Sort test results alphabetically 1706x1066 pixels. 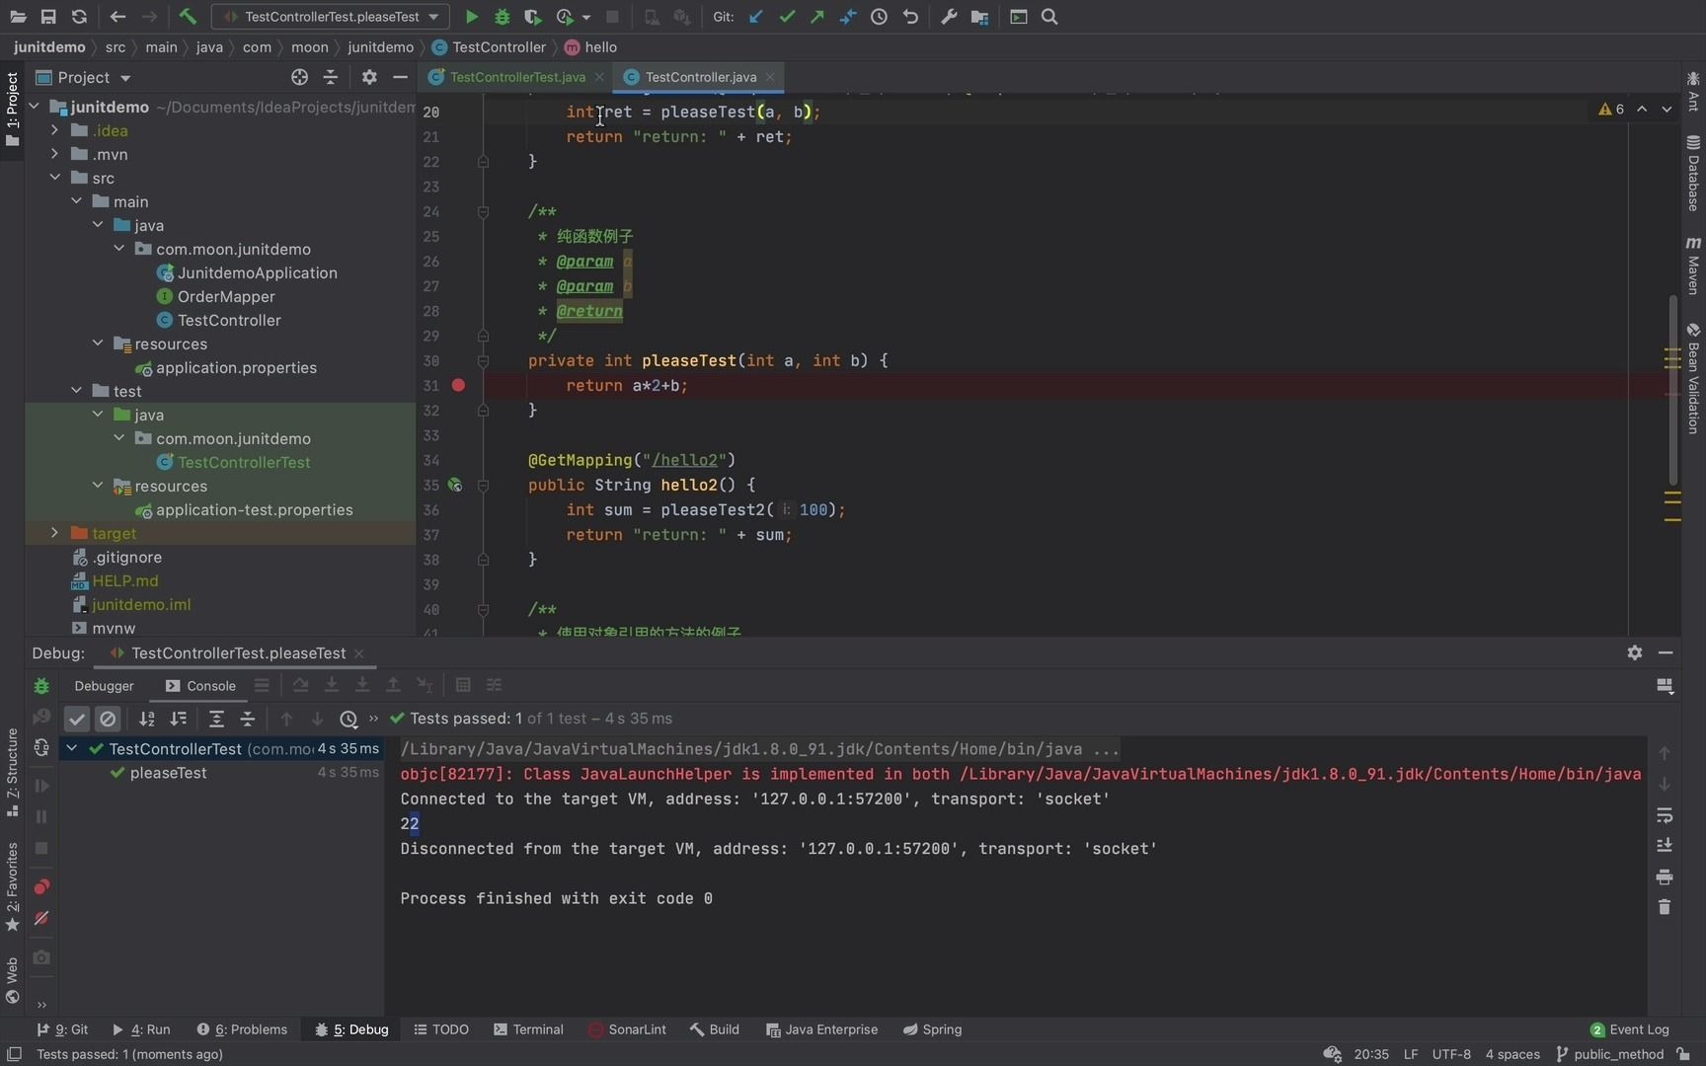147,719
